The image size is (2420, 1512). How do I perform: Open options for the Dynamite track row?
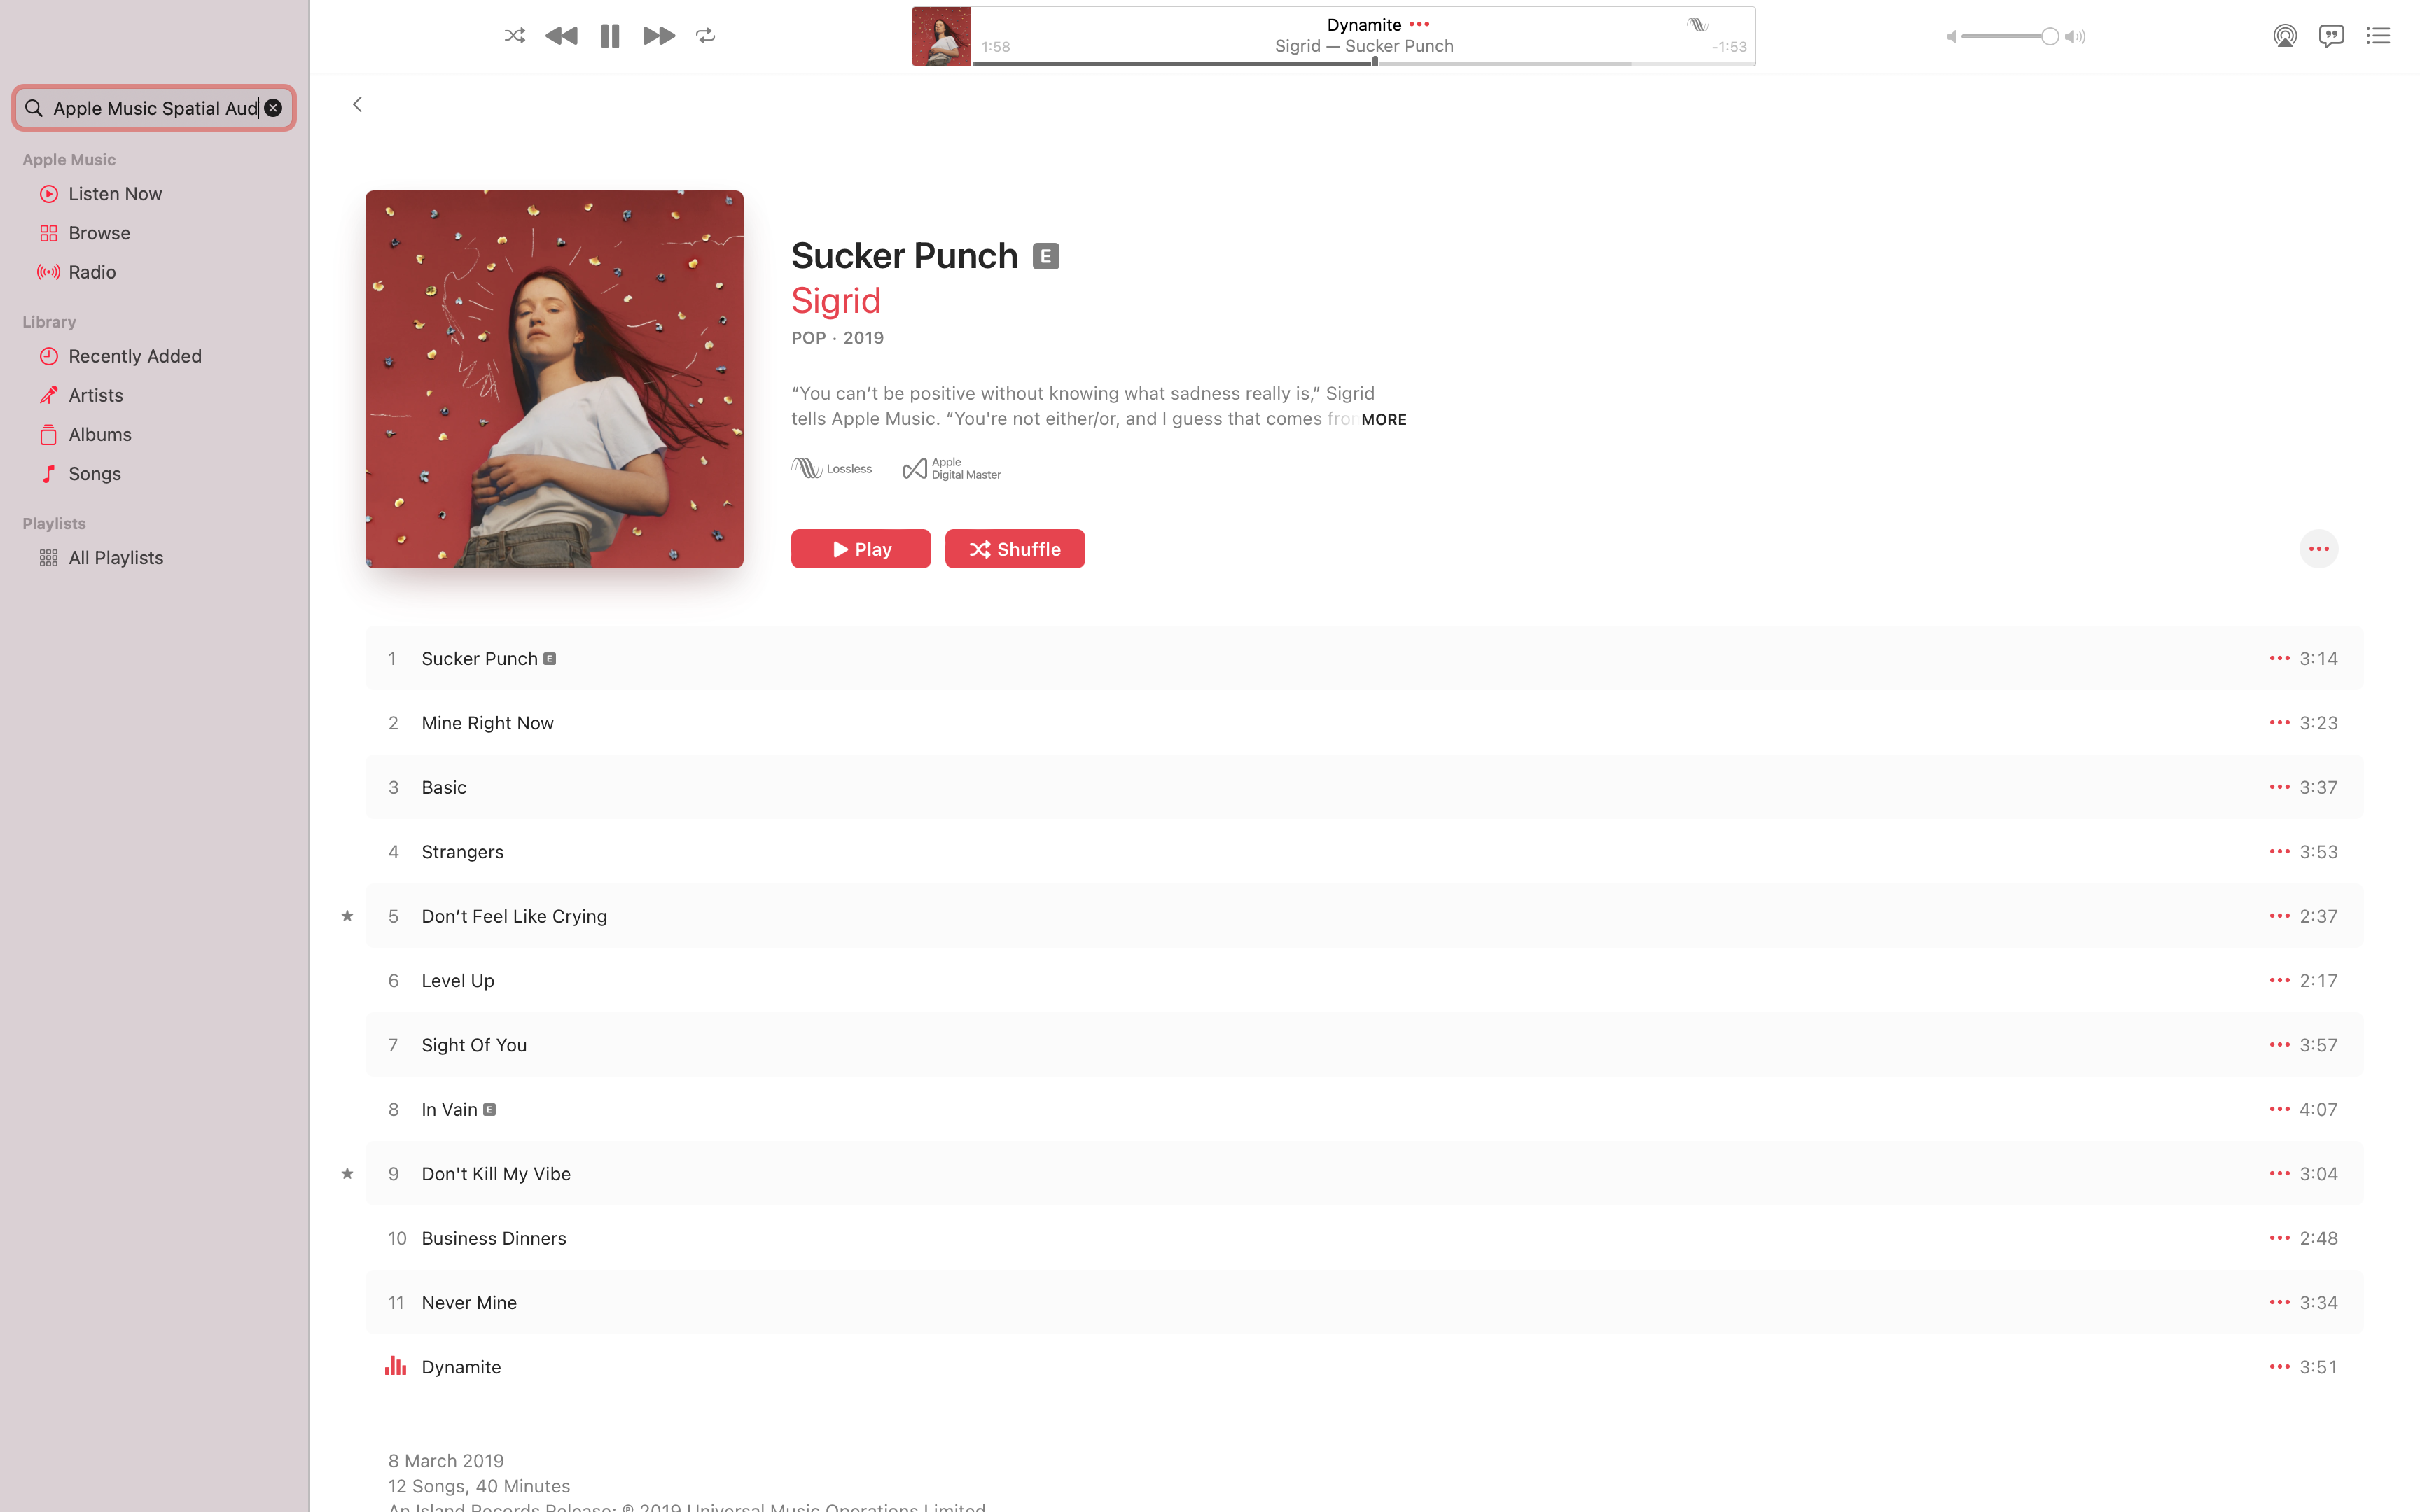pos(2279,1367)
